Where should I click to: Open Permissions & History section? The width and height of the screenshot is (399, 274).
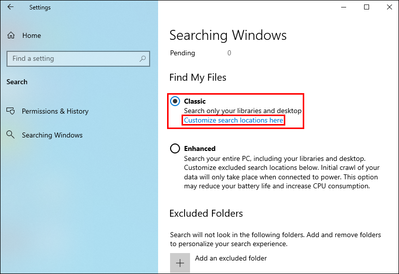pos(55,111)
